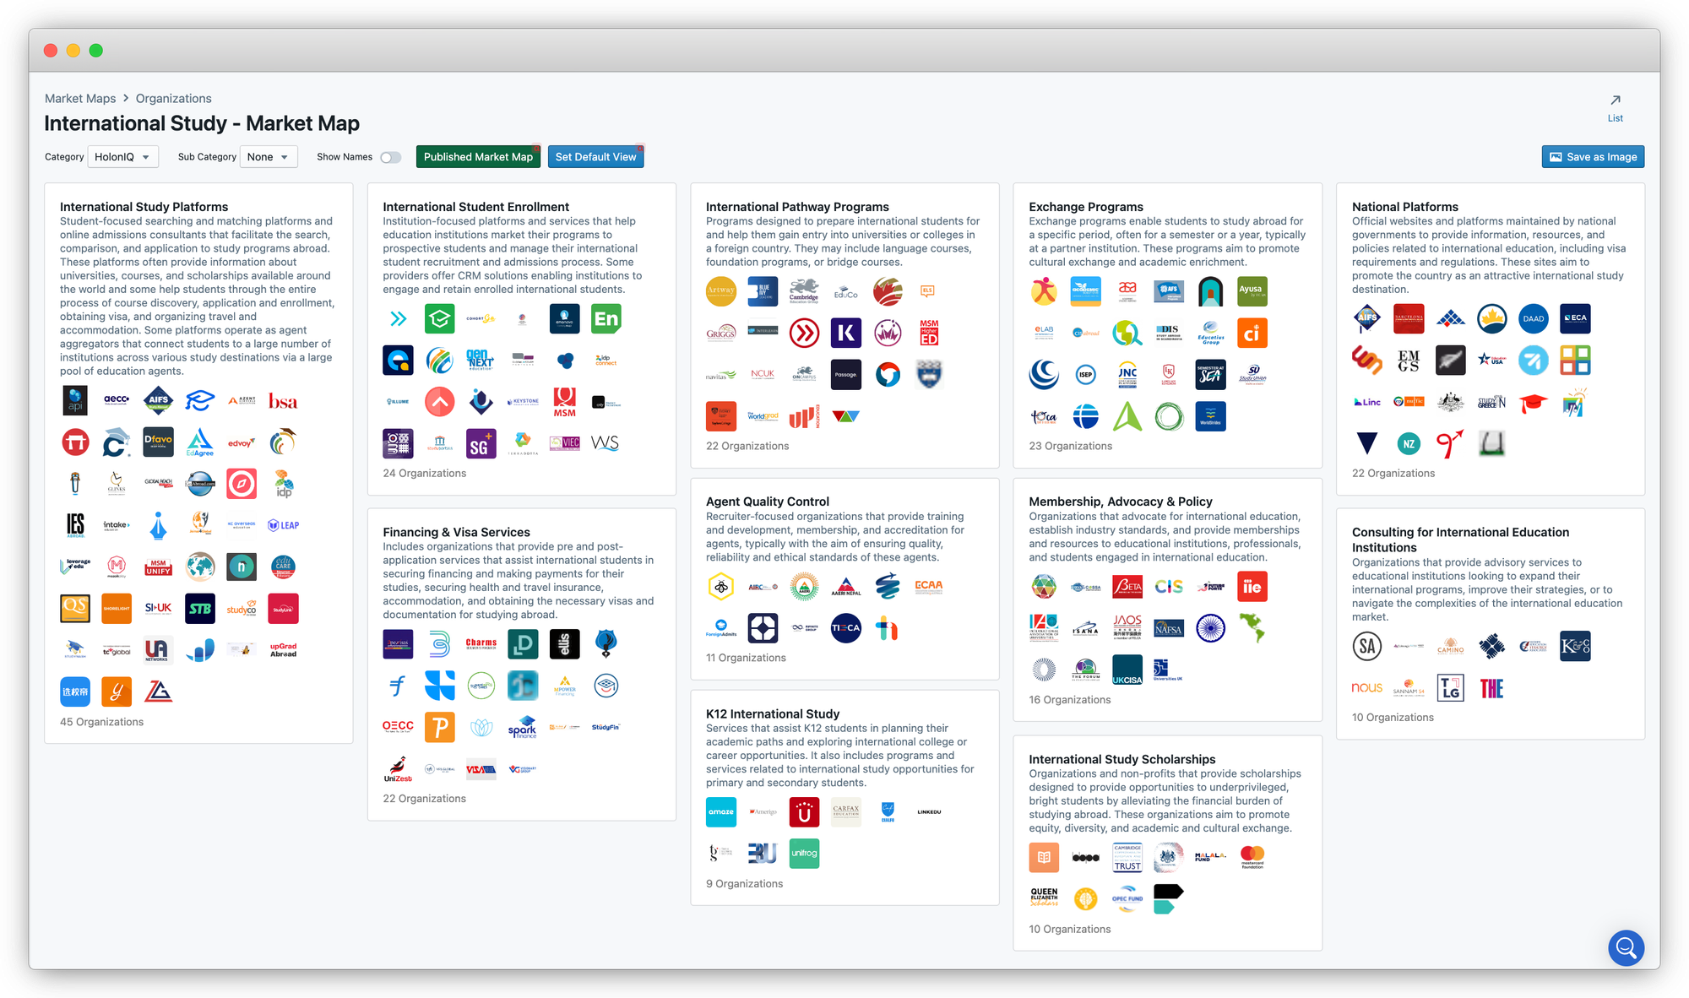
Task: Click the Charms logo in Financing section
Action: pyautogui.click(x=481, y=643)
